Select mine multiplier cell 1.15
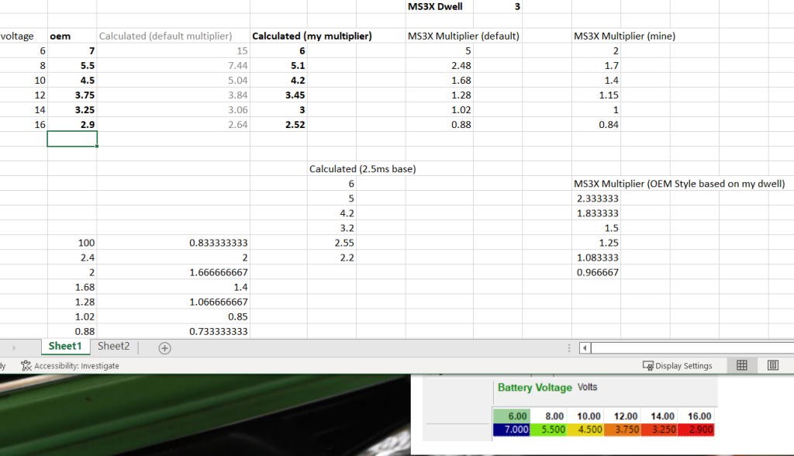Viewport: 794px width, 456px height. [596, 95]
